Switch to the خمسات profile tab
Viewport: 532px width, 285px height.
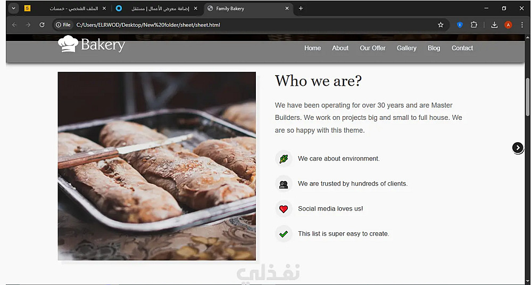tap(66, 9)
